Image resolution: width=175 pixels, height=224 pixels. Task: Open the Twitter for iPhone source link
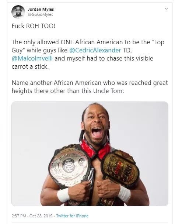72,216
